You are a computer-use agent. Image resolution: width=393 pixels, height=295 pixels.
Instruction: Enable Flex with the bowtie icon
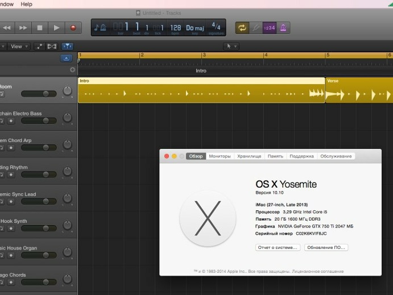[x=52, y=47]
